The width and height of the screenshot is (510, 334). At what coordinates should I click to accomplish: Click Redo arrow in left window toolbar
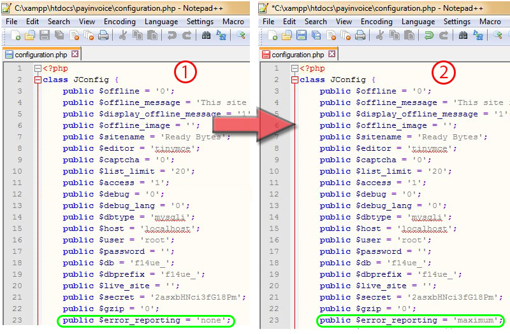[x=187, y=35]
